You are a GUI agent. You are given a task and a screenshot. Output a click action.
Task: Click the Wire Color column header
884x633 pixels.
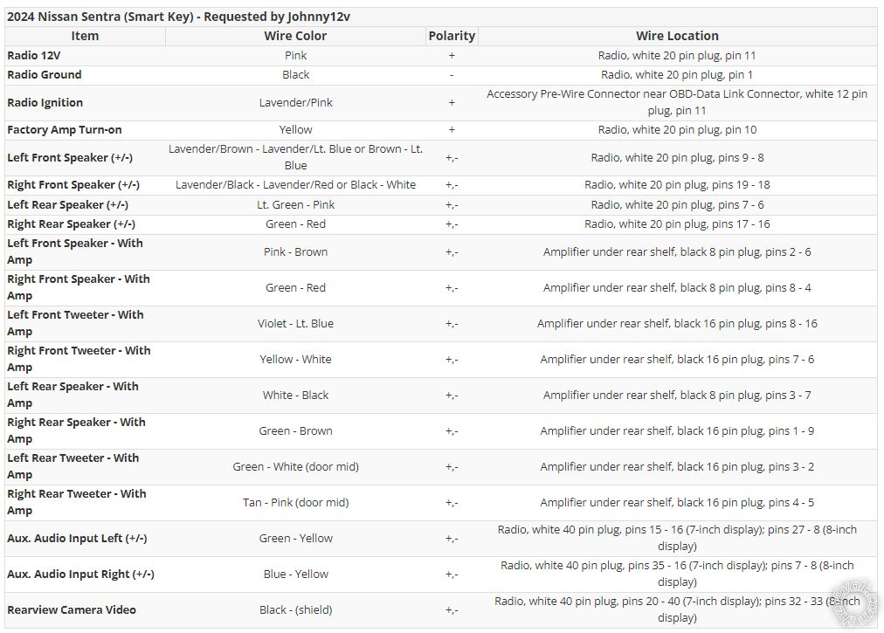click(x=295, y=36)
